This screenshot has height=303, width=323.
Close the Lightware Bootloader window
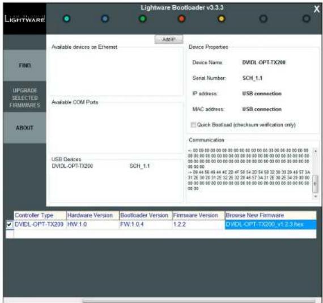(316, 9)
